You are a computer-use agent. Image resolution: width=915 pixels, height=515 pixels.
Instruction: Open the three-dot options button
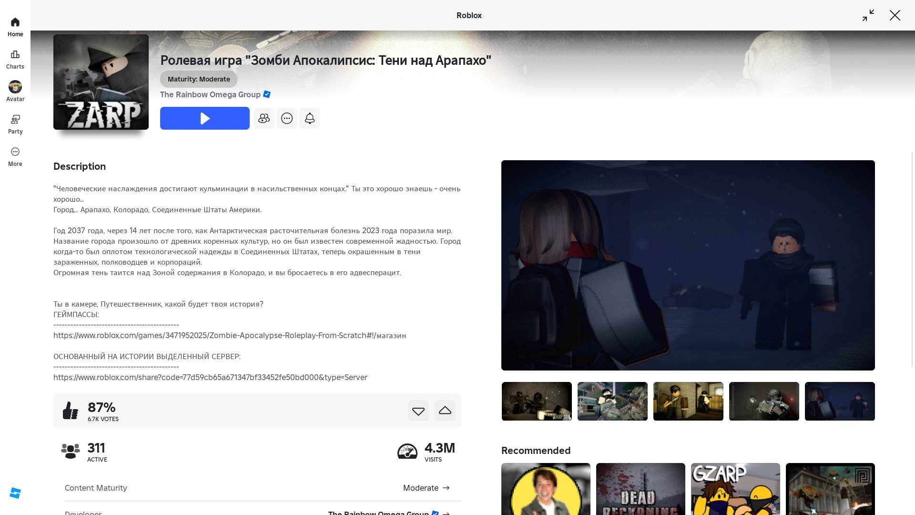[286, 118]
